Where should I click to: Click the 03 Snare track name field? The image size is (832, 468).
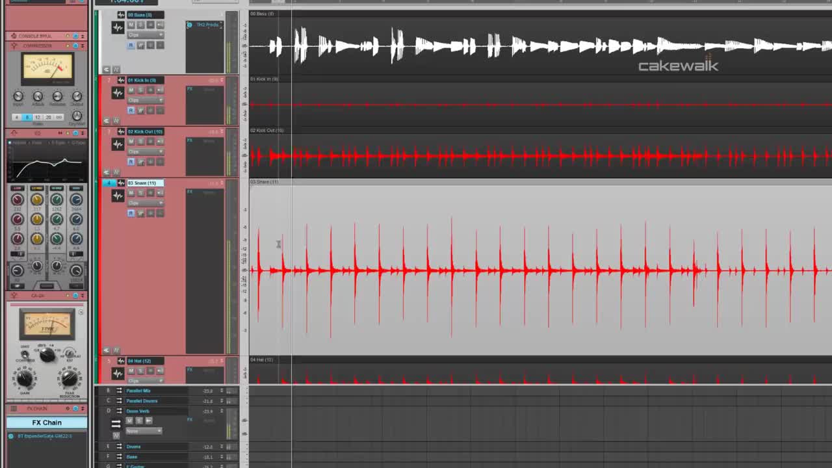pos(142,183)
